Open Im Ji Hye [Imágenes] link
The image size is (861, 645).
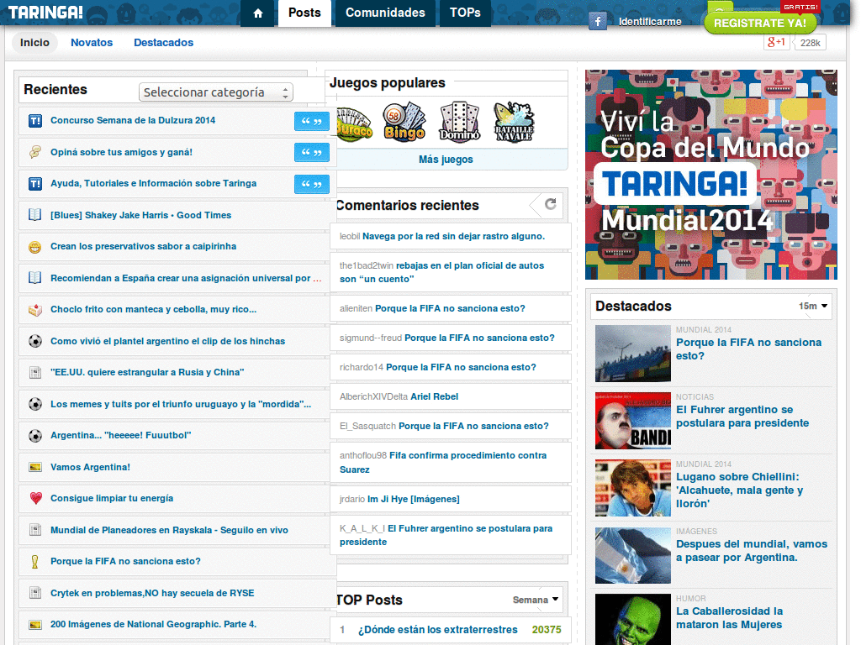tap(414, 499)
